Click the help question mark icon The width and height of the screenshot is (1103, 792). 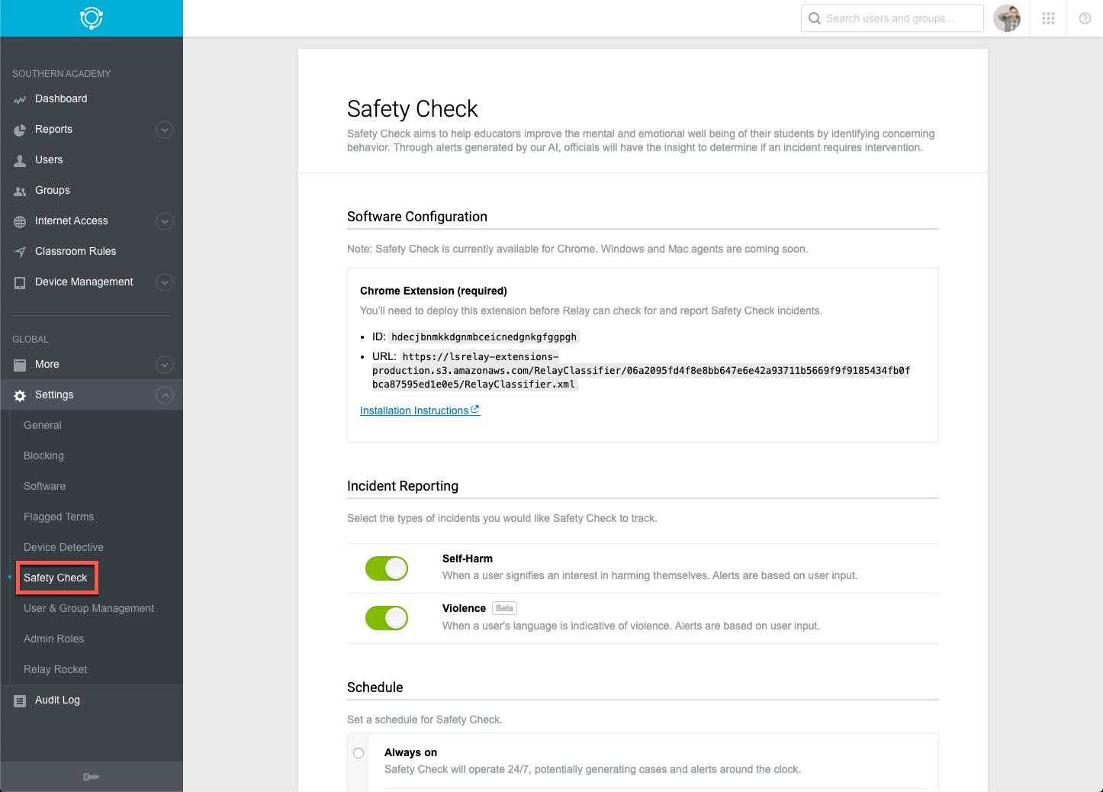(1085, 18)
